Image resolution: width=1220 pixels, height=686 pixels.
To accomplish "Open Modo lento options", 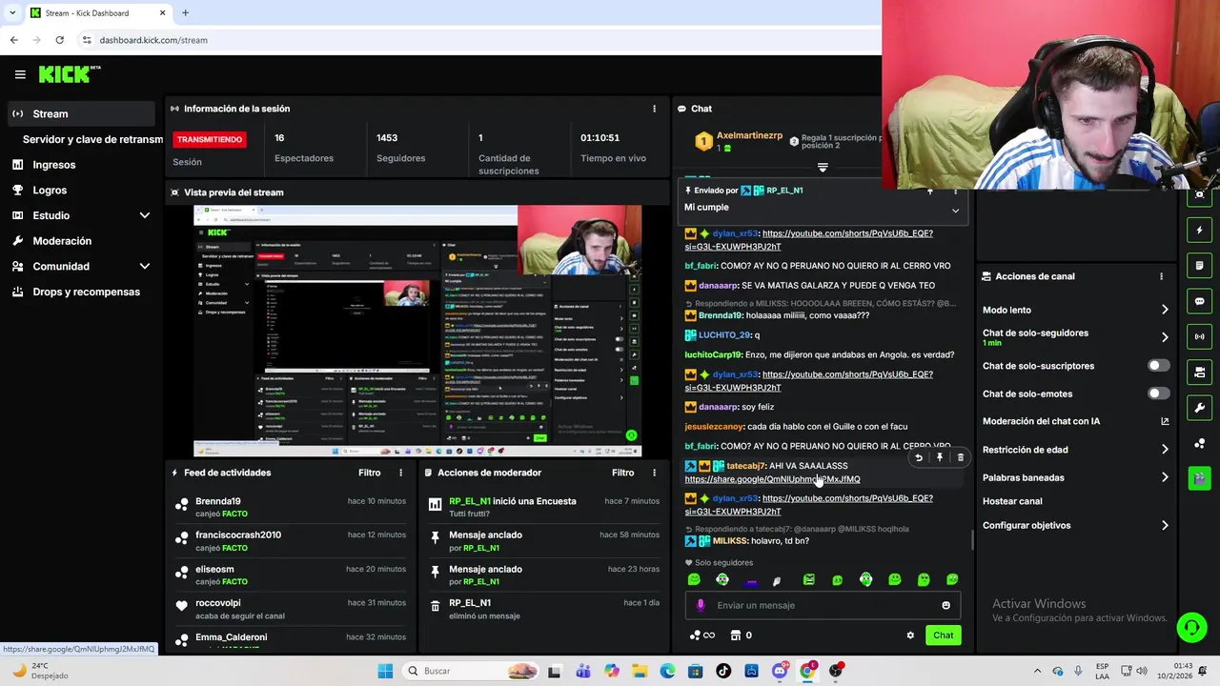I will (x=1165, y=310).
